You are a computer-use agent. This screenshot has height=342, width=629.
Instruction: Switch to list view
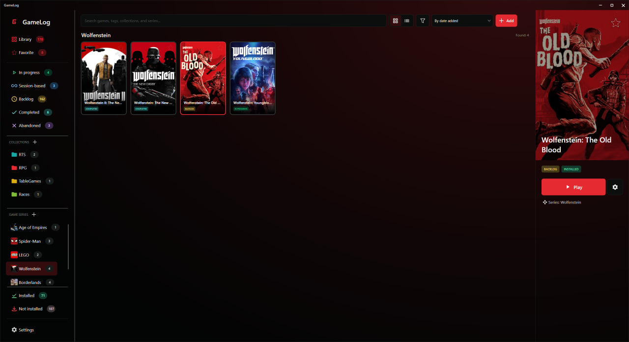pos(407,21)
